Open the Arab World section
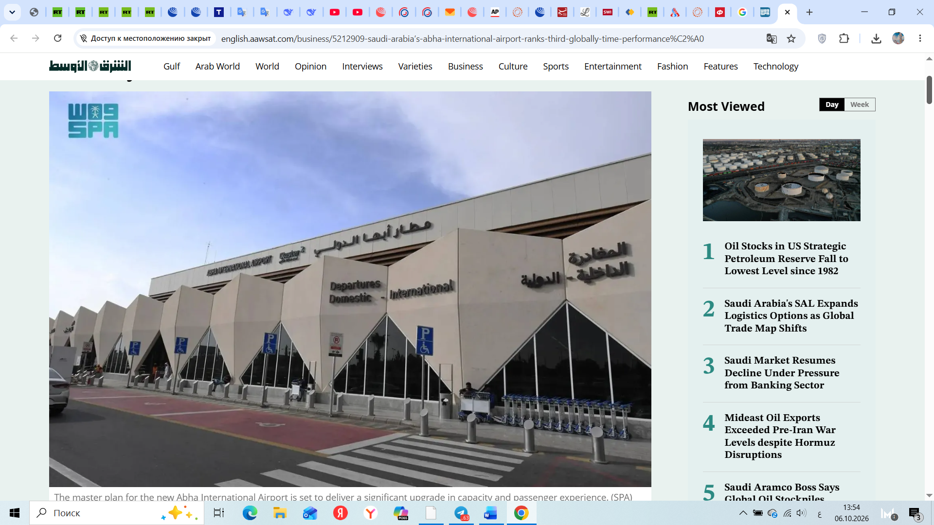The image size is (934, 525). pos(217,66)
